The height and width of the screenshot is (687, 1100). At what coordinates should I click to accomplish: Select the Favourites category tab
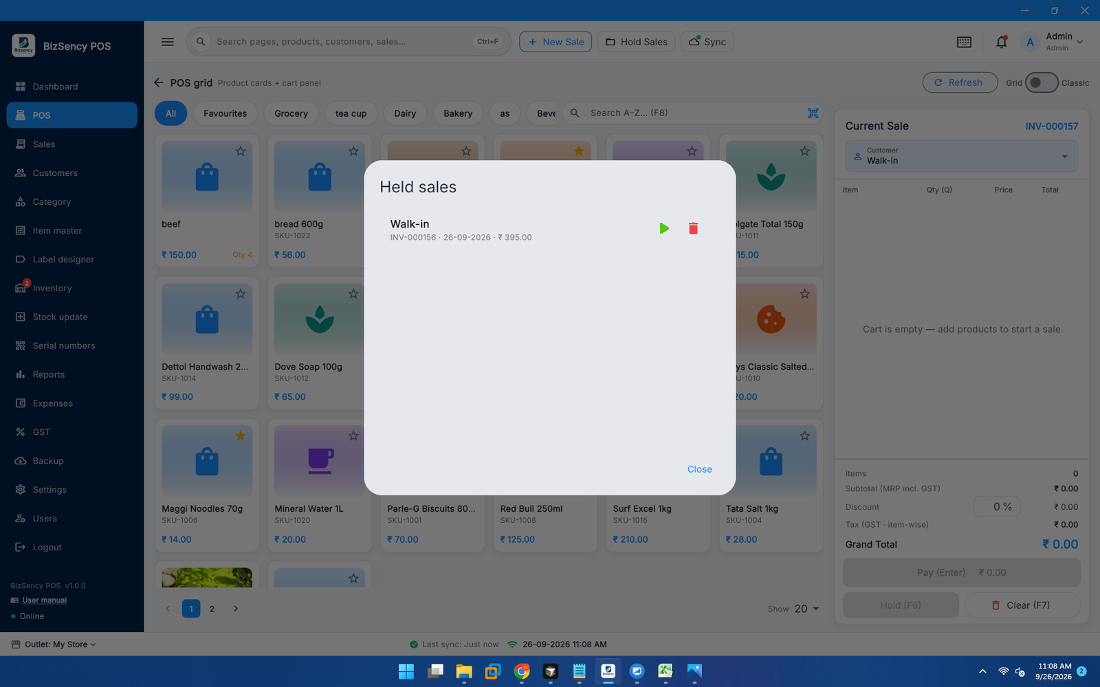225,113
